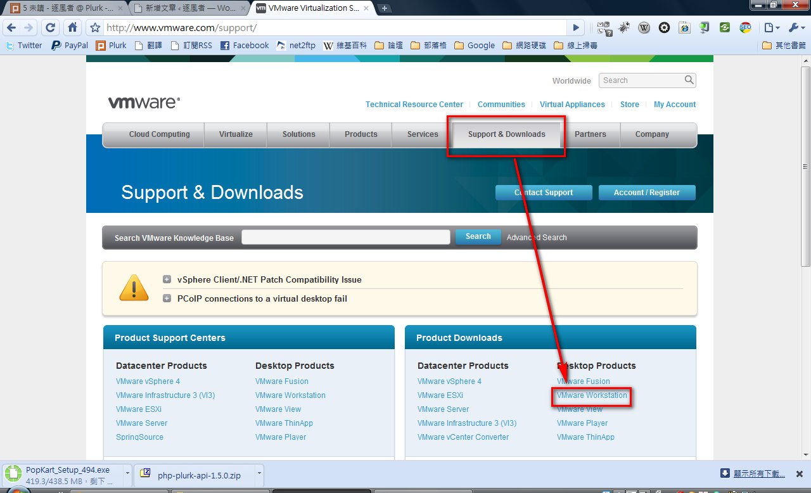Open the SEO extension icon
The image size is (811, 493).
click(x=745, y=28)
